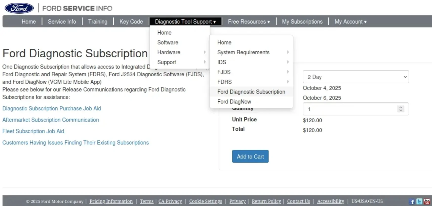This screenshot has height=206, width=432.
Task: Click the © 2025 Ford Motor Company text
Action: pyautogui.click(x=55, y=201)
